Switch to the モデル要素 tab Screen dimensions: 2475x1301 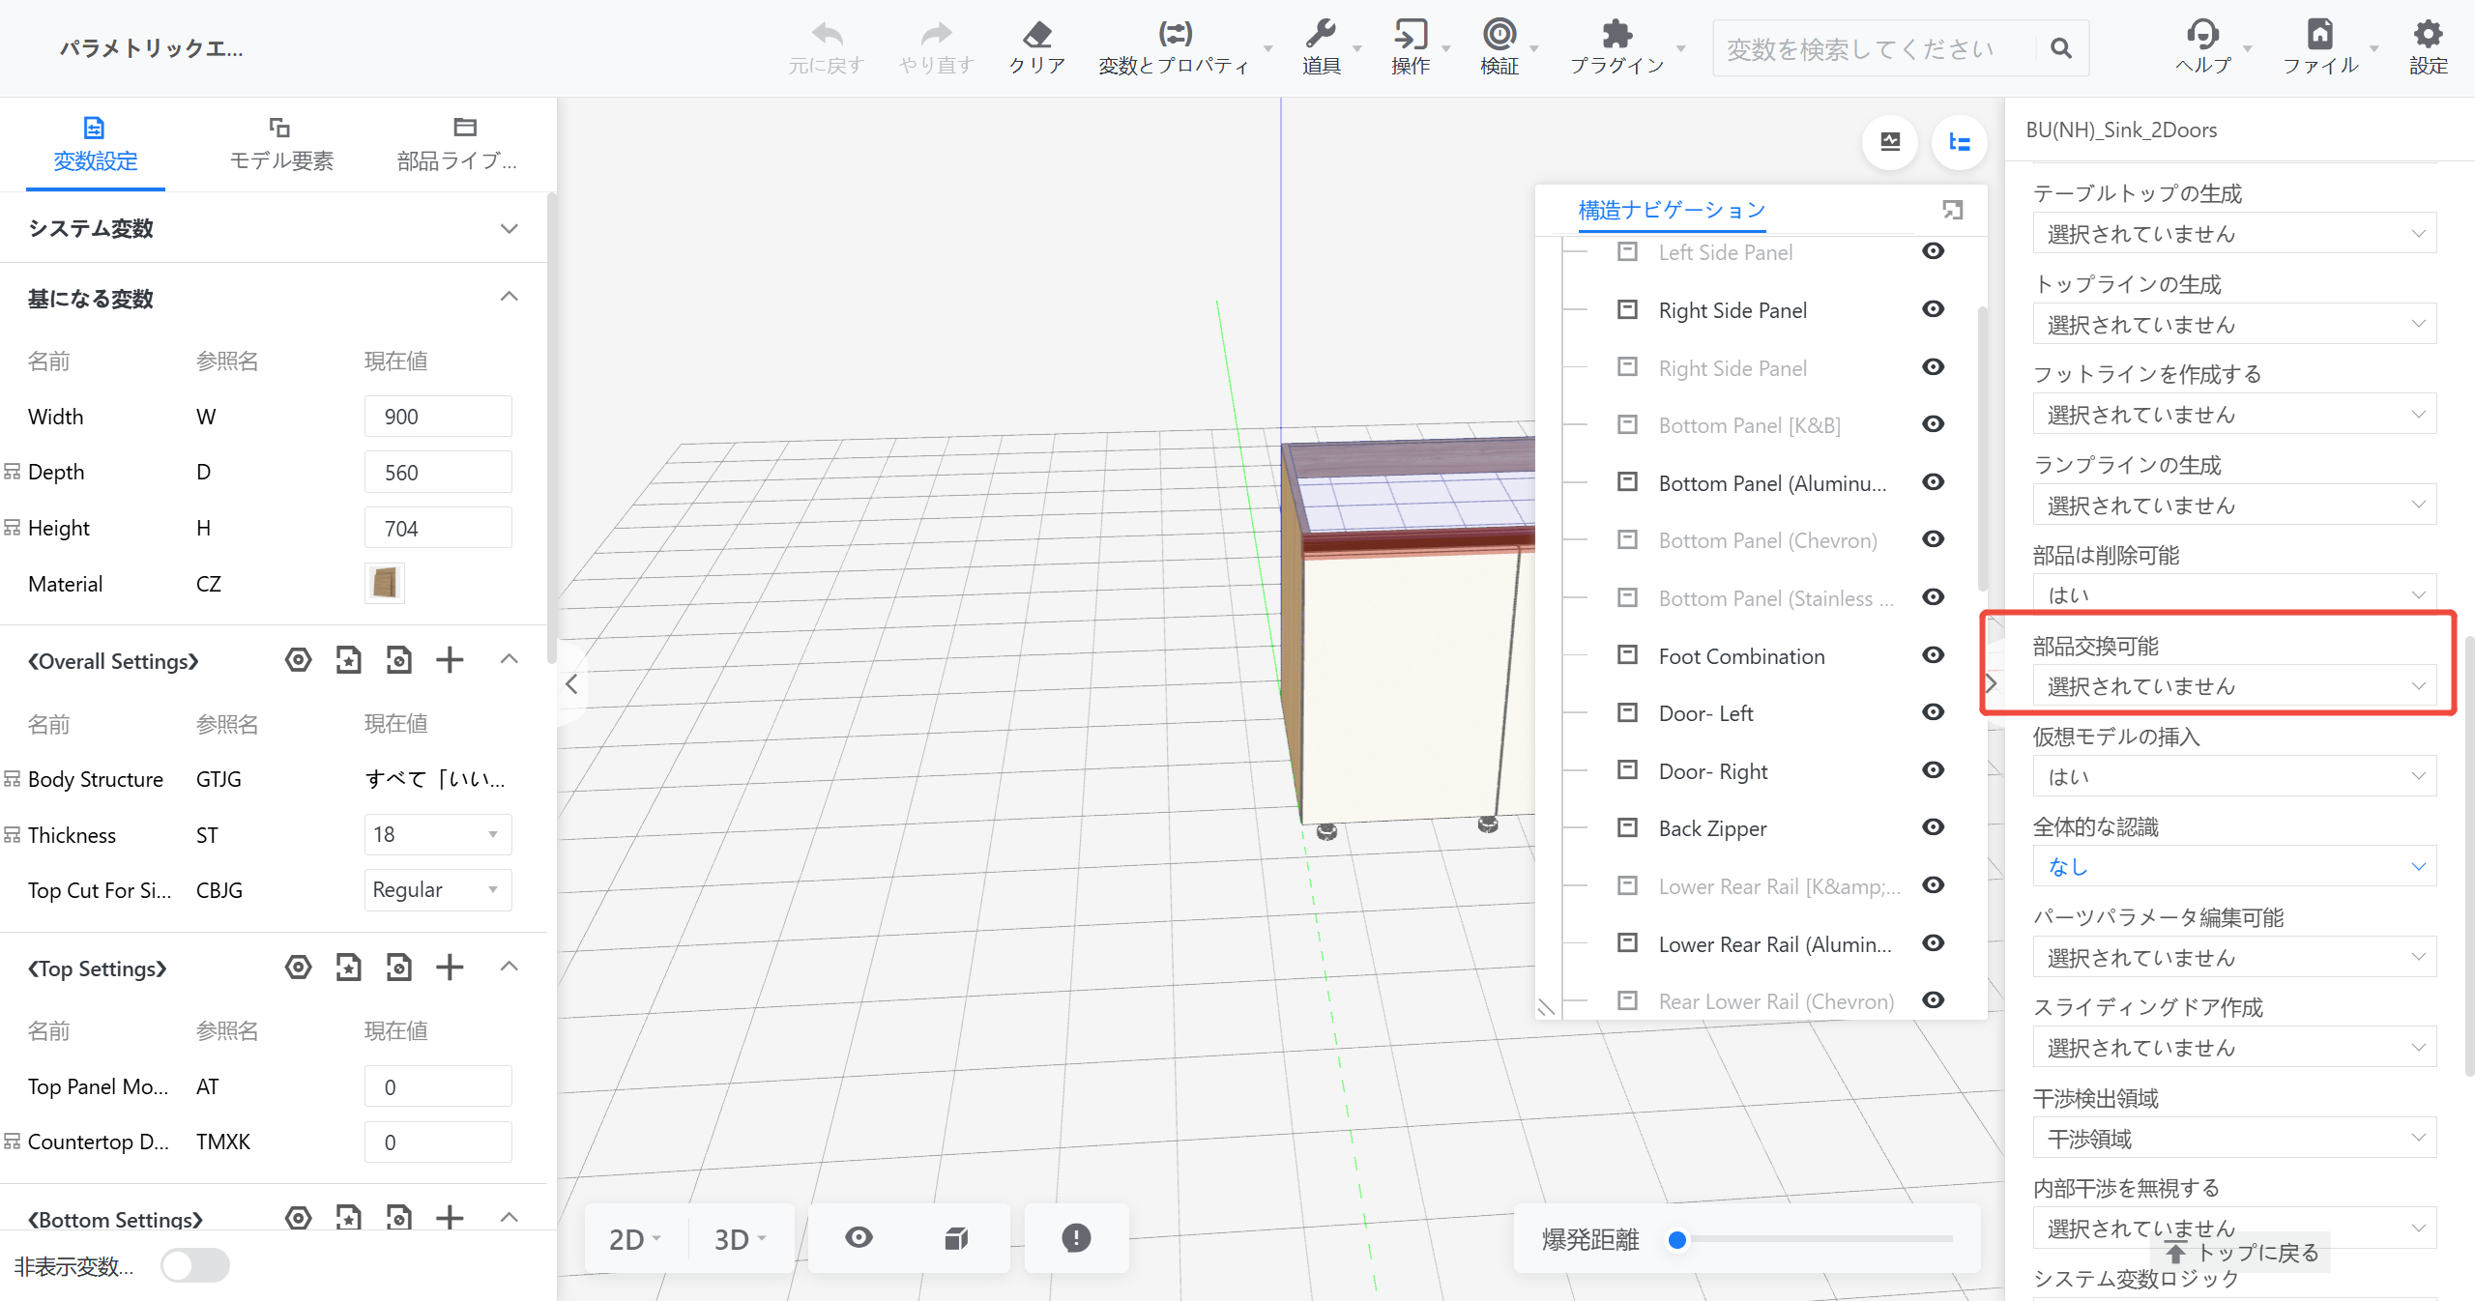[x=281, y=144]
